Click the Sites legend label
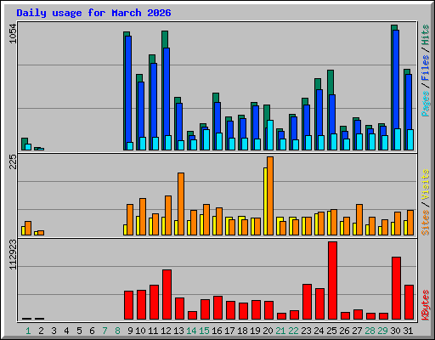Viewport: 435px width, 340px height. [425, 223]
